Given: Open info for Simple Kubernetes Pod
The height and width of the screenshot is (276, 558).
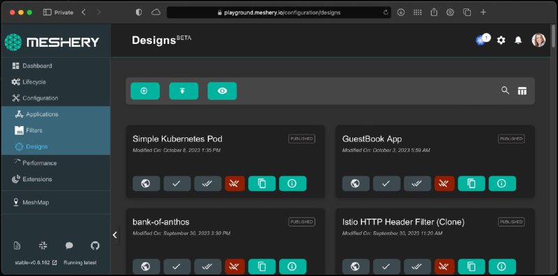Looking at the screenshot, I should [x=292, y=183].
